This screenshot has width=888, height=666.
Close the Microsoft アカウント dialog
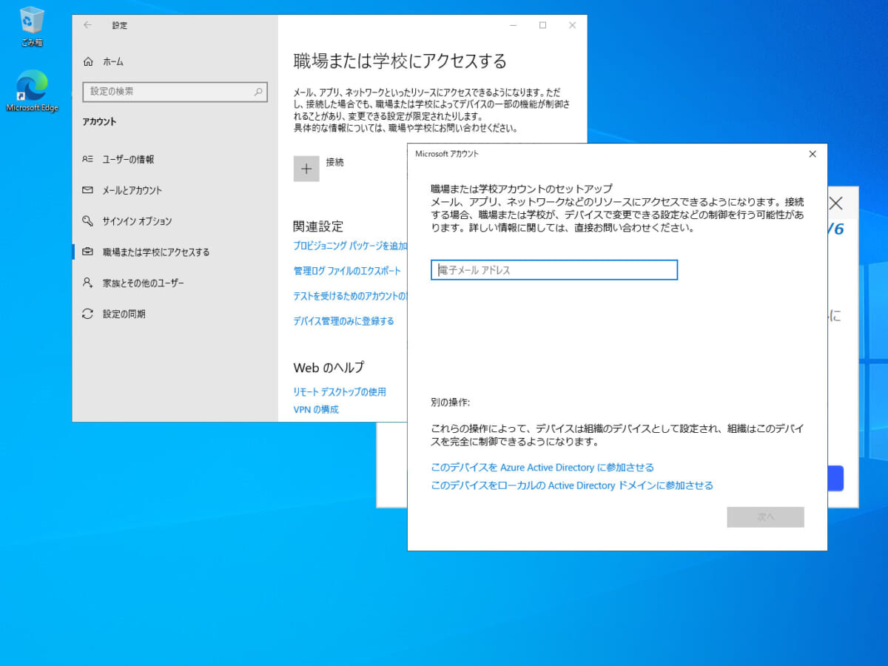(812, 154)
